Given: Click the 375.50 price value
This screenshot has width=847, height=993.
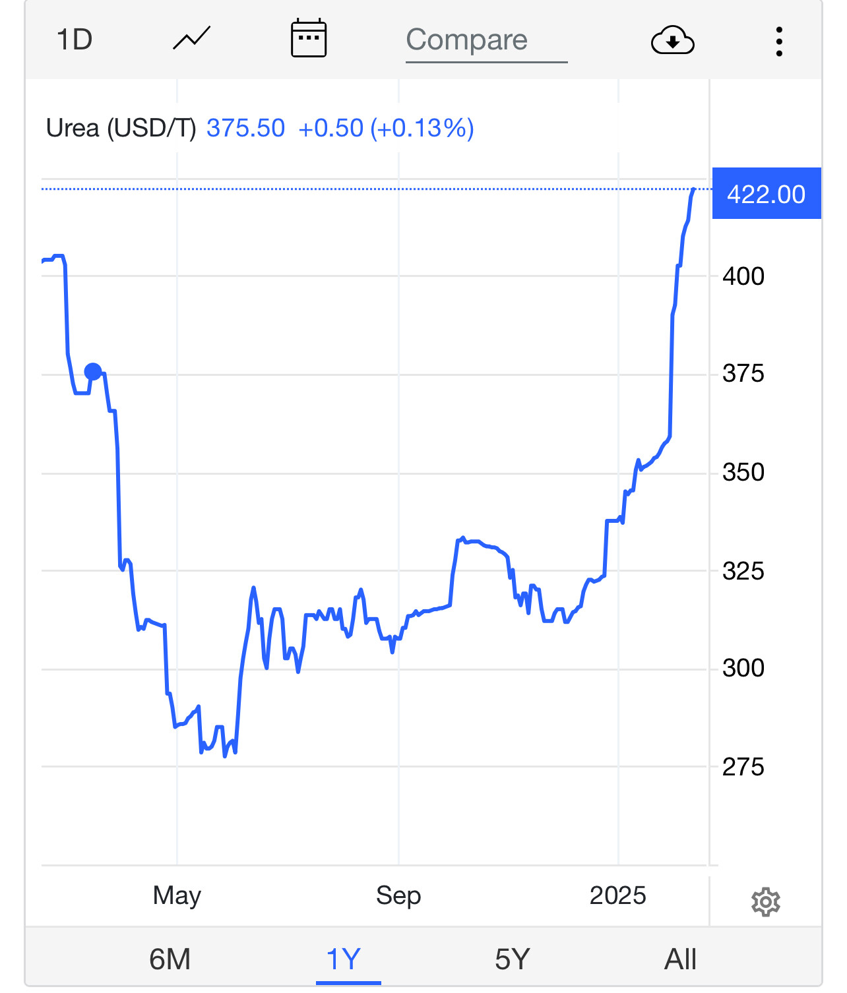Looking at the screenshot, I should pos(245,128).
